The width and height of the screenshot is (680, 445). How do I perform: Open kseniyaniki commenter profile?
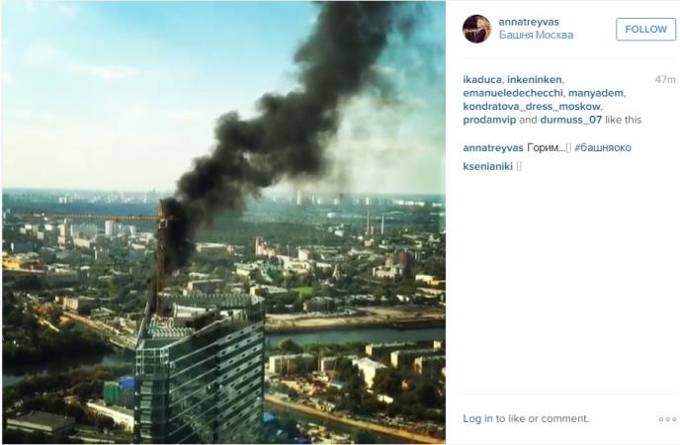coord(488,166)
